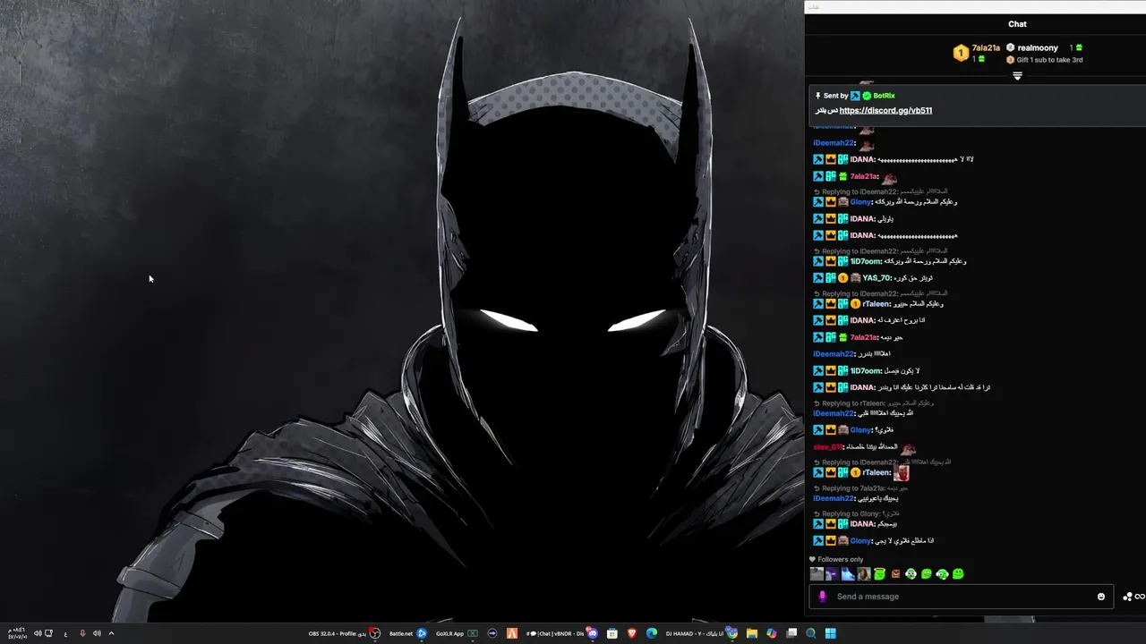Insert the first quick emote in row
Viewport: 1146px width, 644px height.
click(817, 574)
